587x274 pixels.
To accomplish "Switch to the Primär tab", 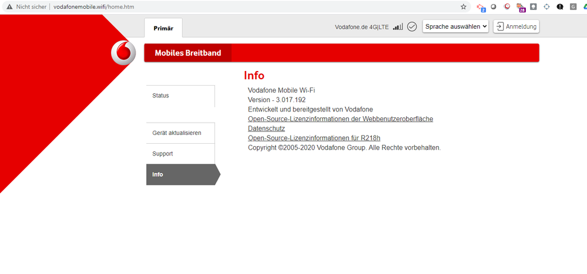I will (163, 28).
